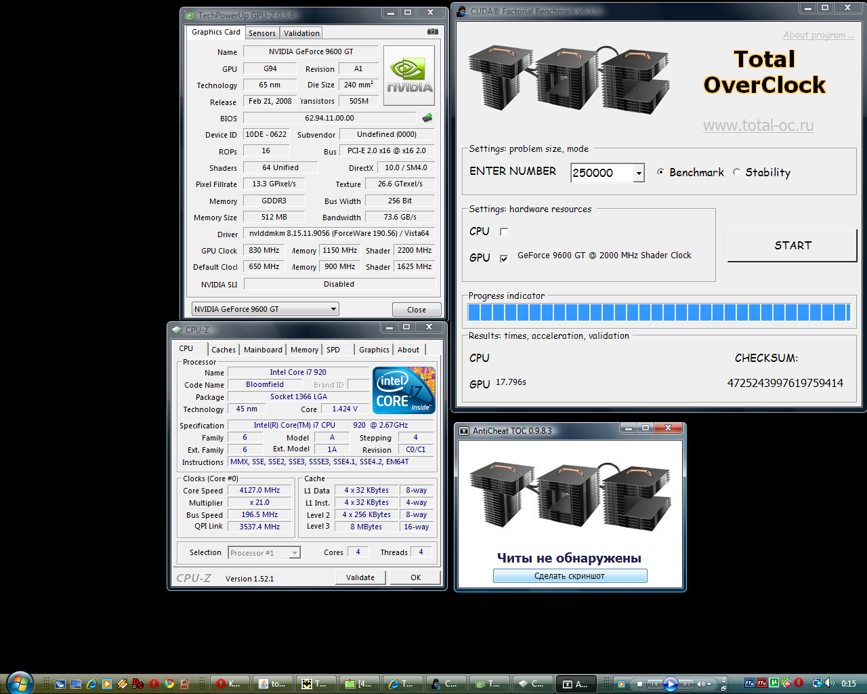Click the red FFu tray icon

762,683
